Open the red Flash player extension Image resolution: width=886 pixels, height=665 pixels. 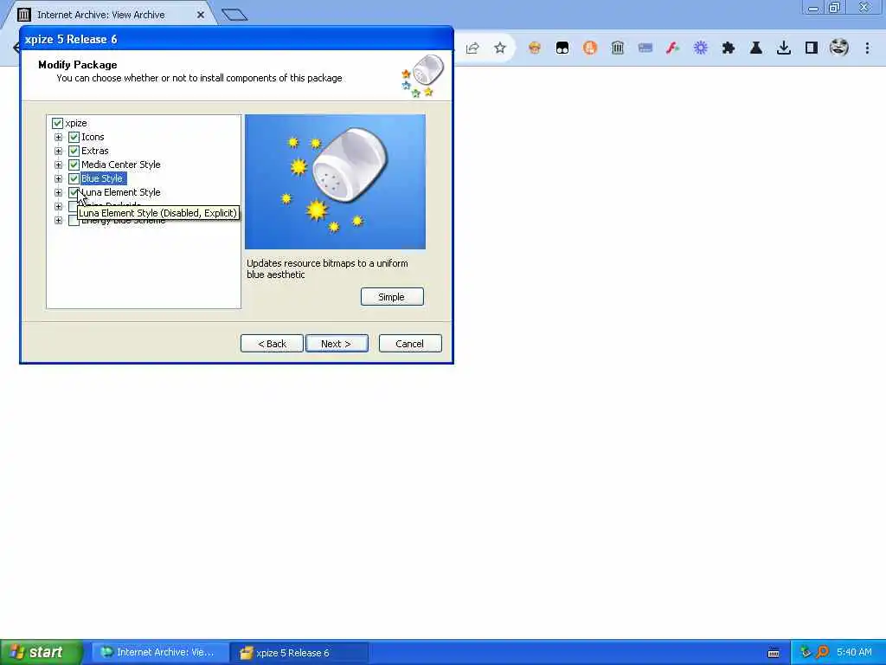coord(672,48)
